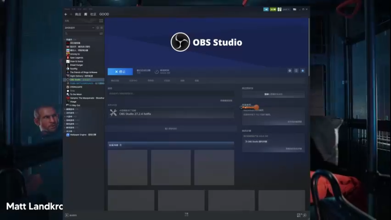This screenshot has width=391, height=220.
Task: Click the library search field
Action: coord(82,33)
